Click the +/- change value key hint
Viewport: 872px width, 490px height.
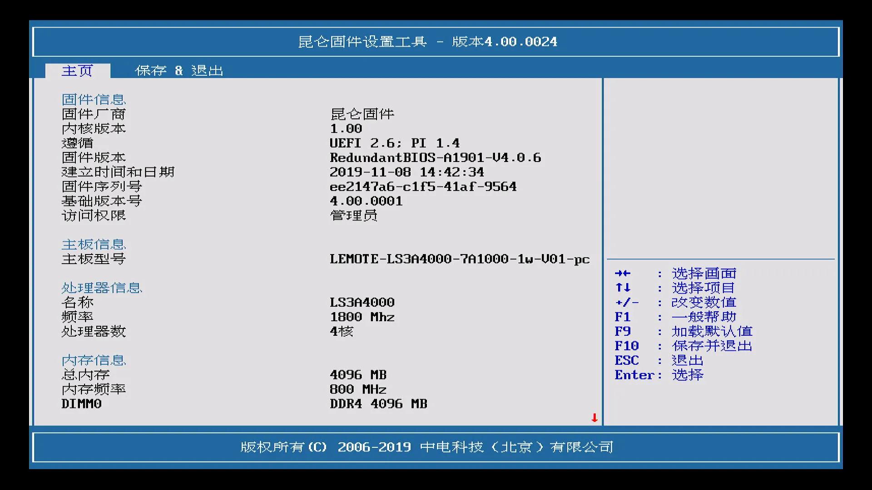[627, 302]
